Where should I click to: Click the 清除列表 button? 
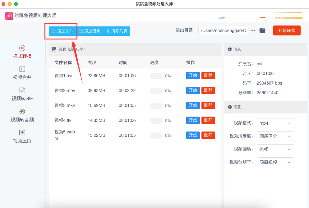[x=117, y=31]
